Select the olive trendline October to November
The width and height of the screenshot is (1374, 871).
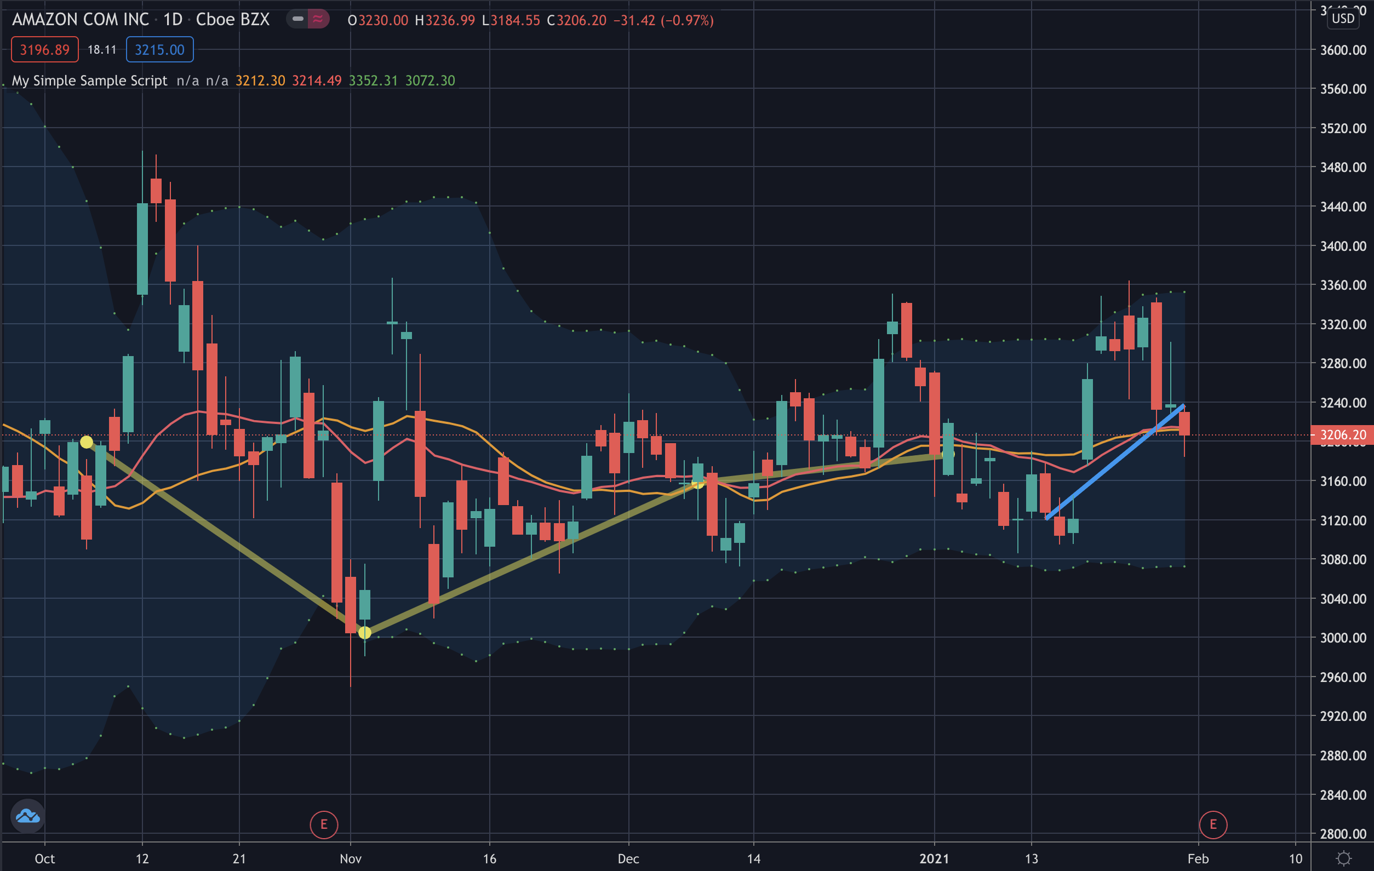pyautogui.click(x=225, y=537)
